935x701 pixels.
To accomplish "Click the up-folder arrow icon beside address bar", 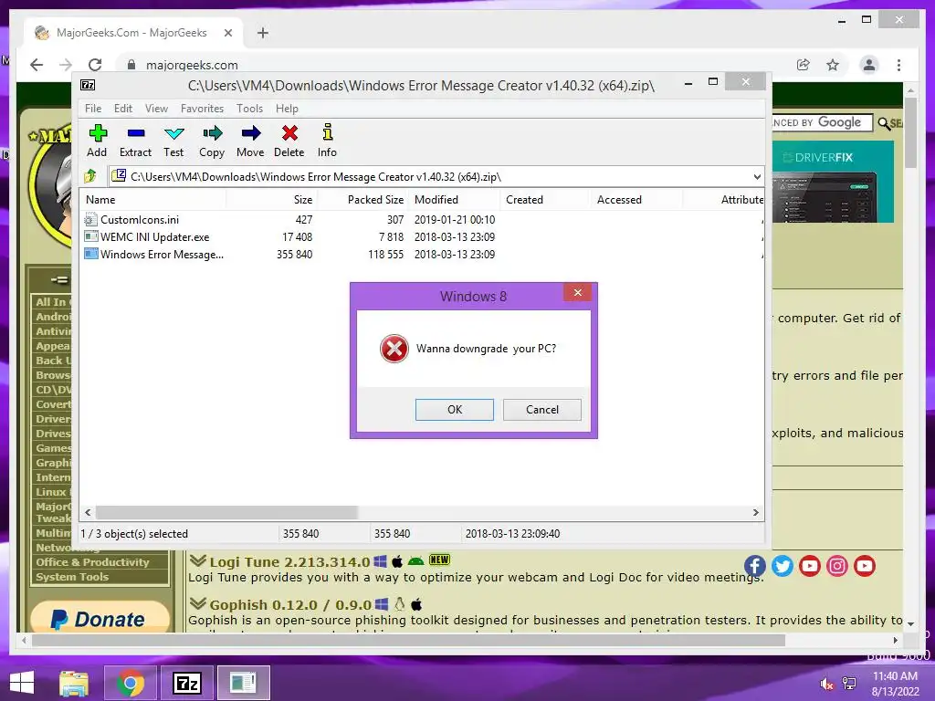I will [90, 176].
